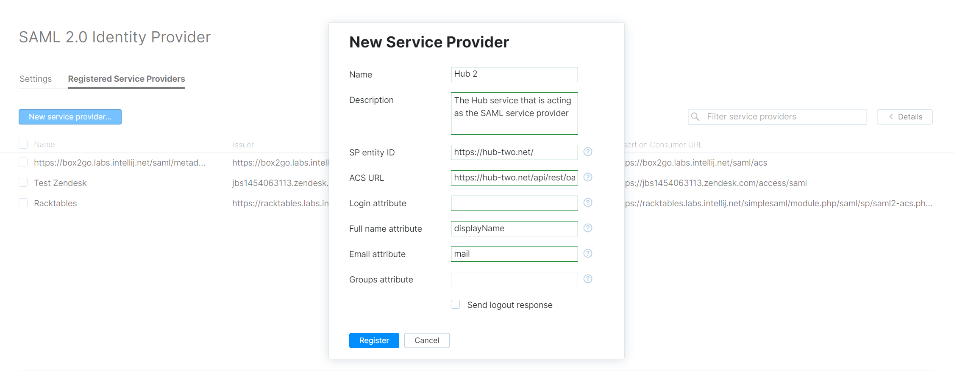The height and width of the screenshot is (371, 954).
Task: Focus the empty Login attribute field
Action: tap(514, 203)
